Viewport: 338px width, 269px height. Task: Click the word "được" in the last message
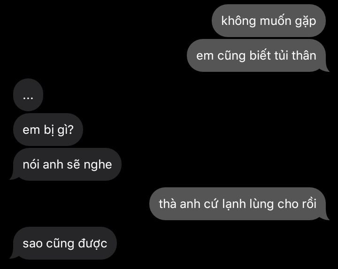tap(92, 244)
